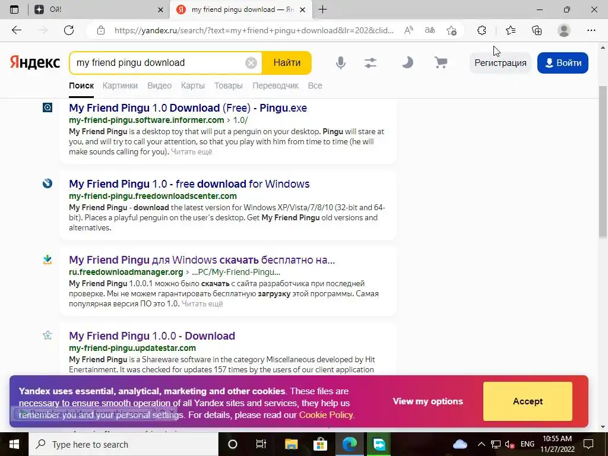Open the shopping cart icon
The image size is (608, 456).
pyautogui.click(x=441, y=63)
